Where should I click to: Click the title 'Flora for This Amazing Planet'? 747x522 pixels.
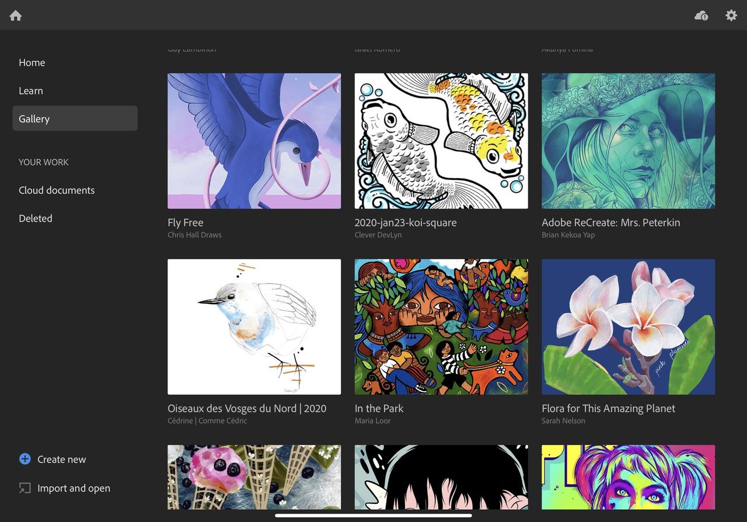608,409
